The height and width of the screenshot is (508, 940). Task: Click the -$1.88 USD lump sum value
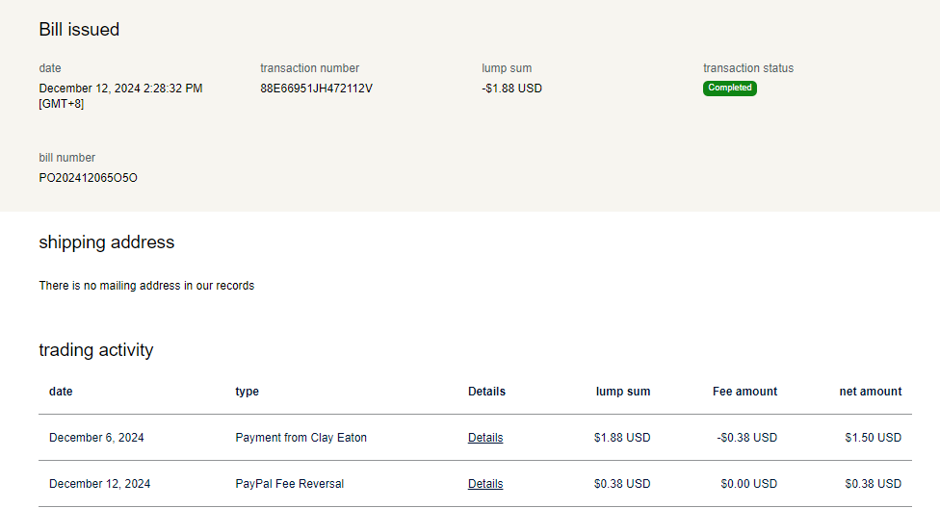click(x=511, y=89)
